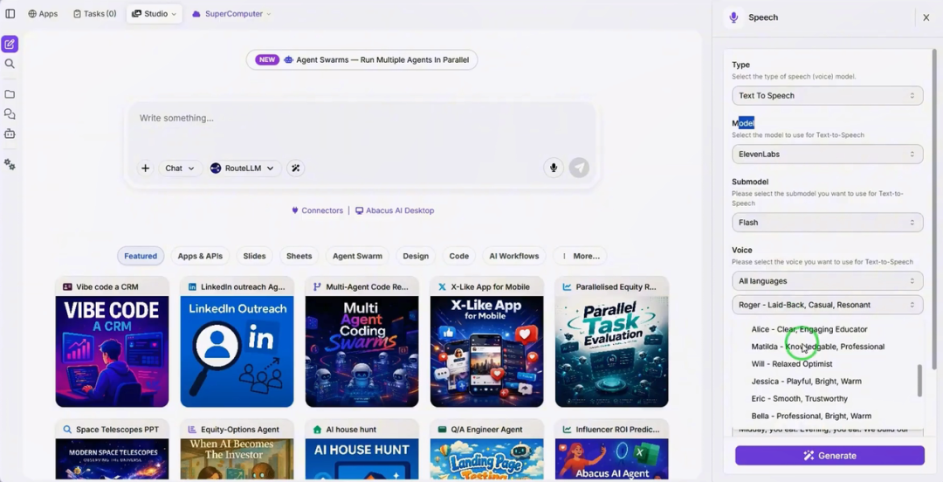Image resolution: width=943 pixels, height=482 pixels.
Task: Open the LinkedIn Outreach card thumbnail
Action: [x=237, y=351]
